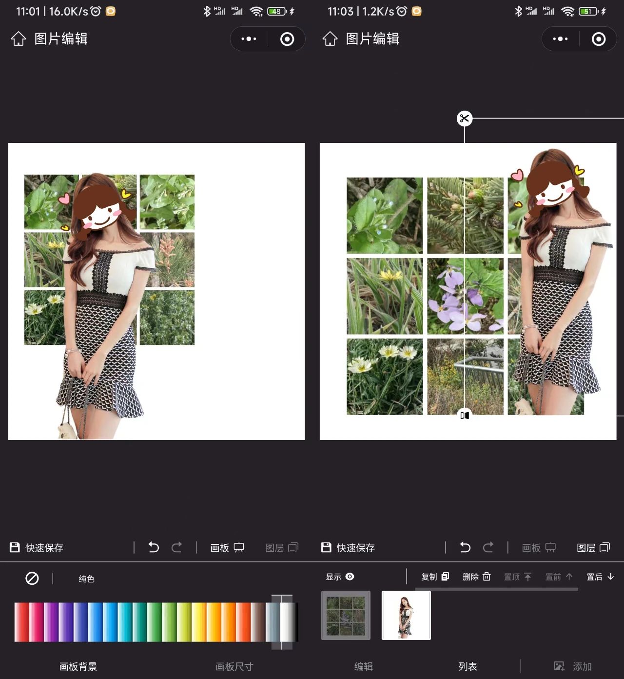Switch to the 编辑 edit tab
This screenshot has width=624, height=679.
click(364, 666)
